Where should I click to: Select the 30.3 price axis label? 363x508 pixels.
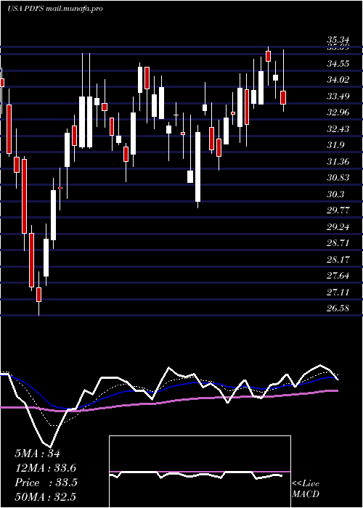tap(335, 194)
